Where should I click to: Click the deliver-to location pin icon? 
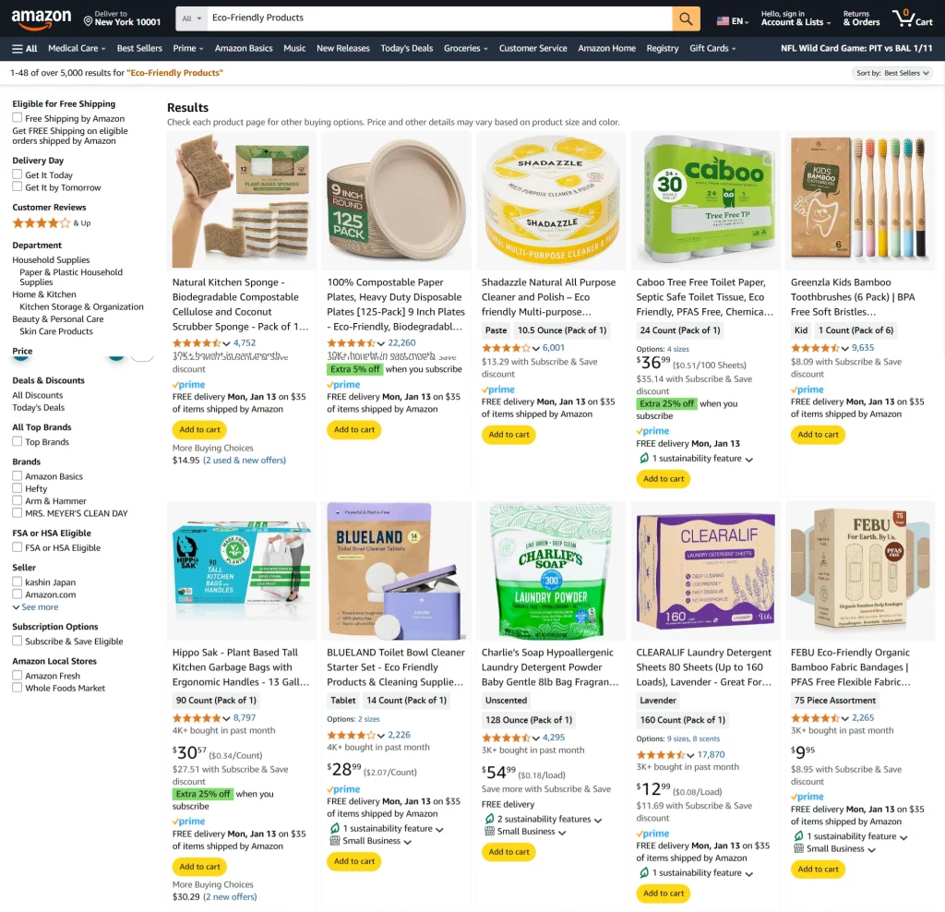[x=88, y=22]
